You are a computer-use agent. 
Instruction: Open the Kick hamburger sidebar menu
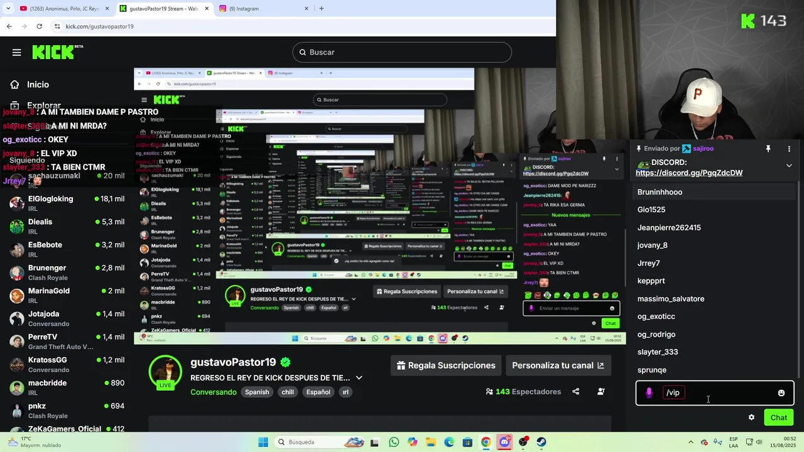pos(17,52)
